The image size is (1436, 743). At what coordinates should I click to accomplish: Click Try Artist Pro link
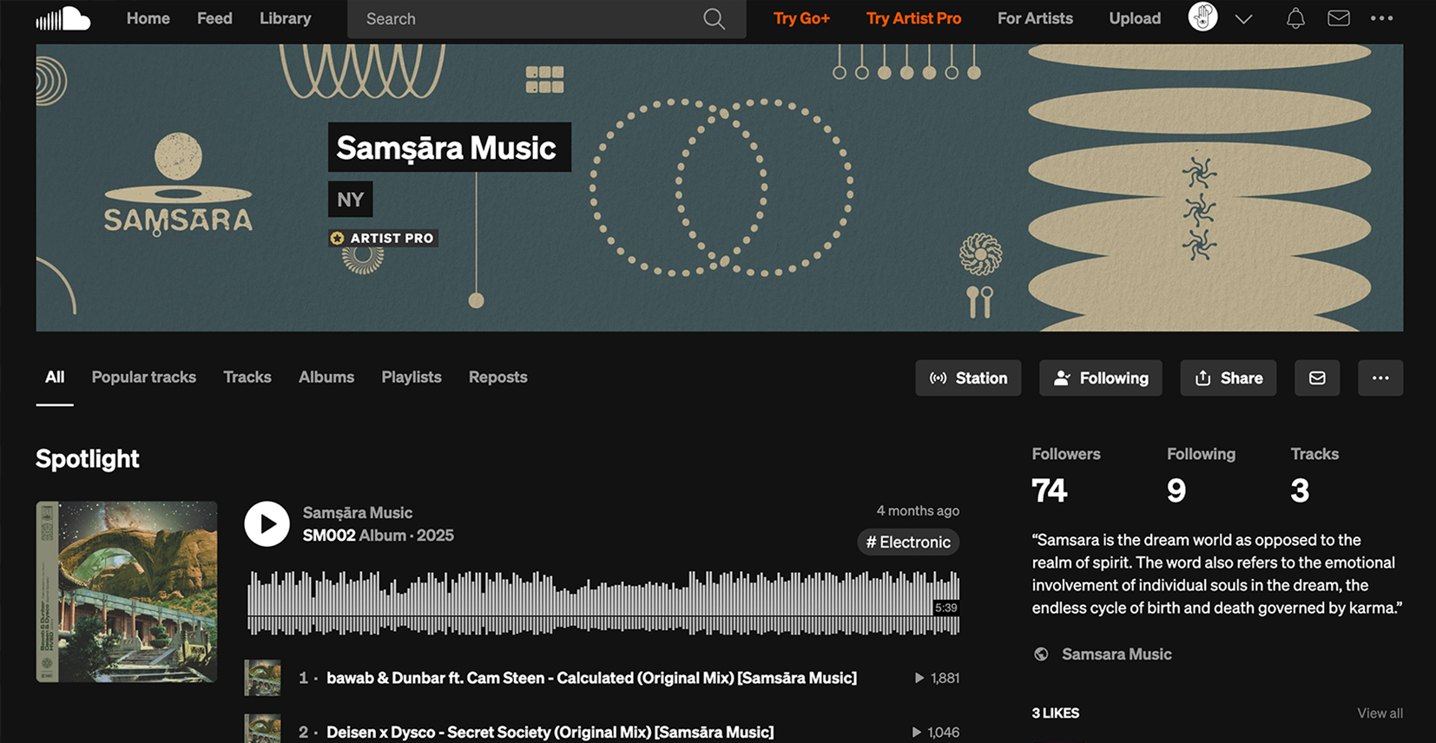pyautogui.click(x=913, y=18)
